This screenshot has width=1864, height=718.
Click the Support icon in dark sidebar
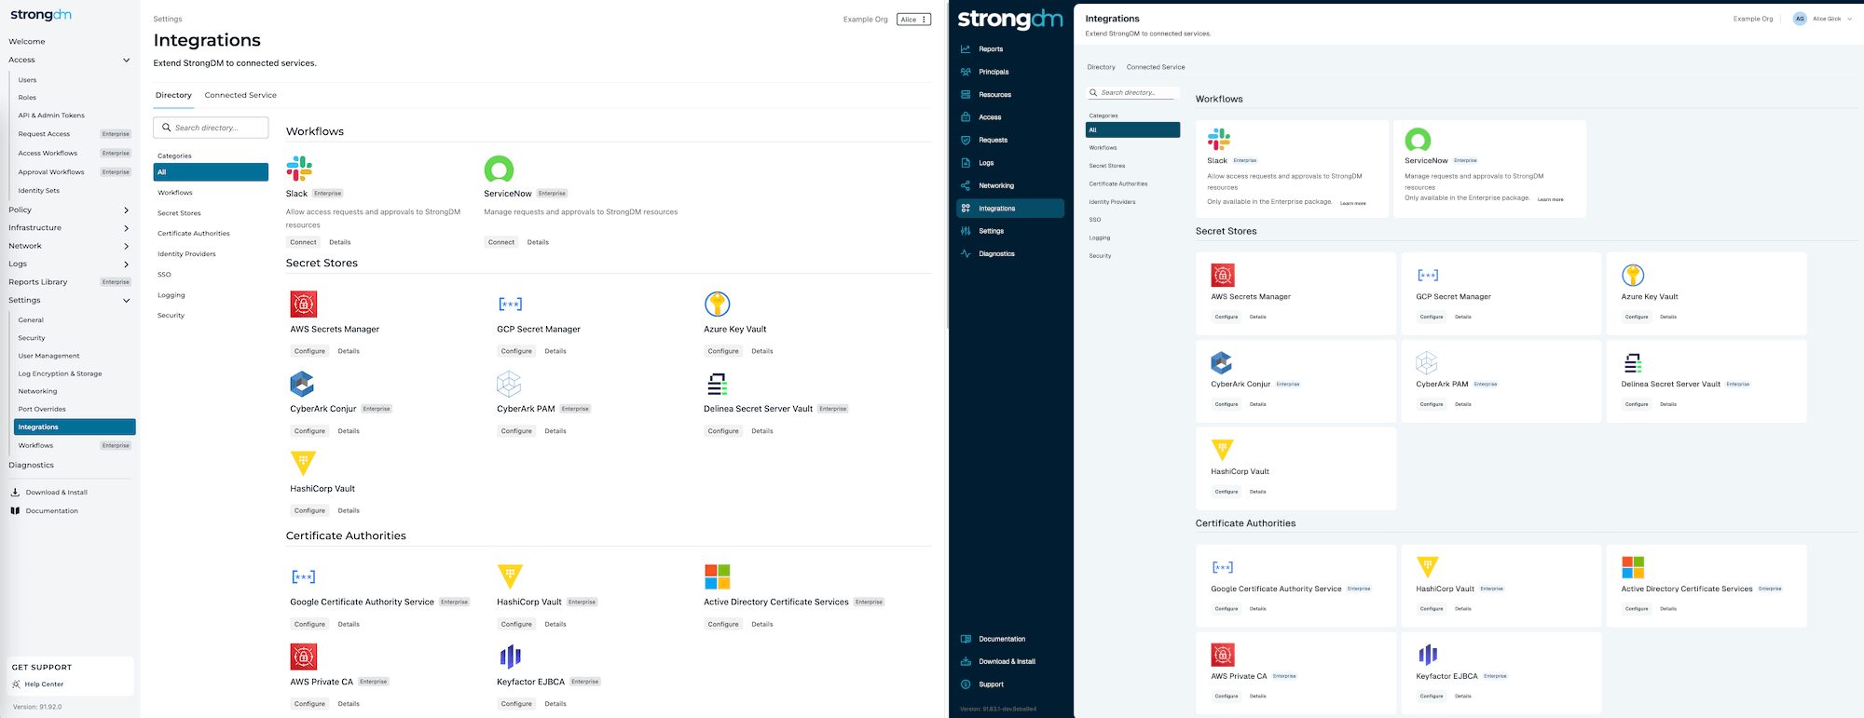tap(966, 684)
